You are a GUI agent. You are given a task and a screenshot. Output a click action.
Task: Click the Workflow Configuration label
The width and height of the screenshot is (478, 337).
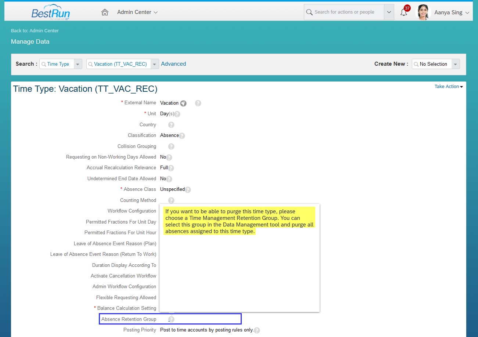pos(132,211)
